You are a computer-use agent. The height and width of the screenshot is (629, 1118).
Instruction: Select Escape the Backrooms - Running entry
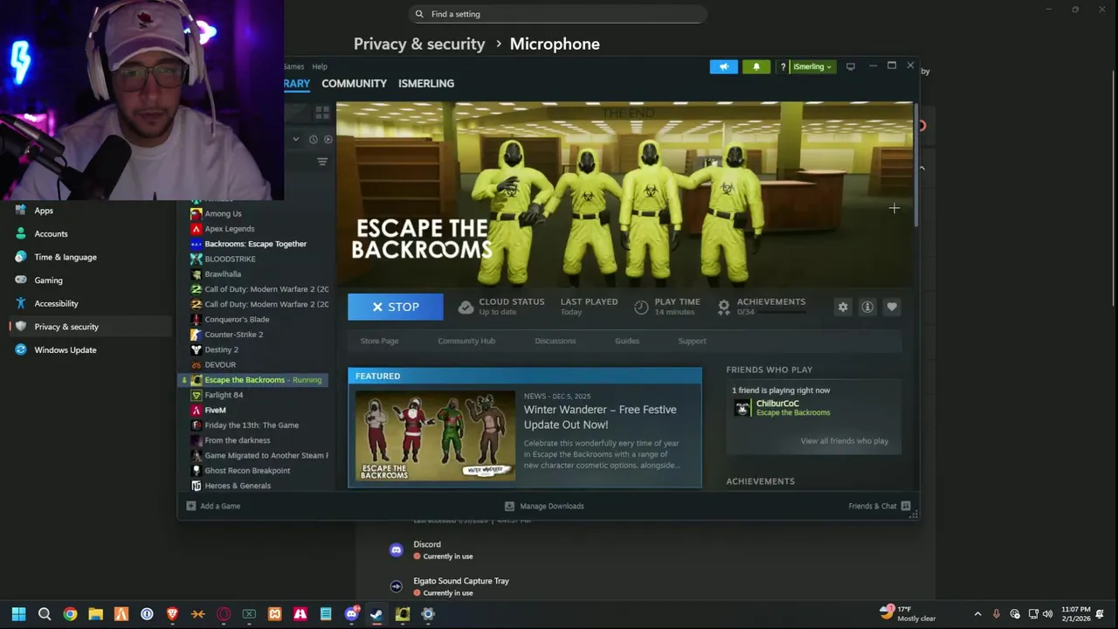click(253, 380)
